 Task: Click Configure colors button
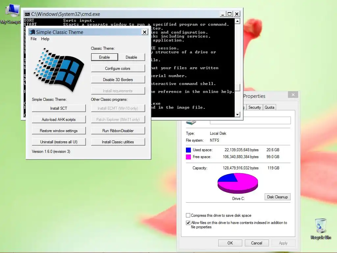[118, 69]
